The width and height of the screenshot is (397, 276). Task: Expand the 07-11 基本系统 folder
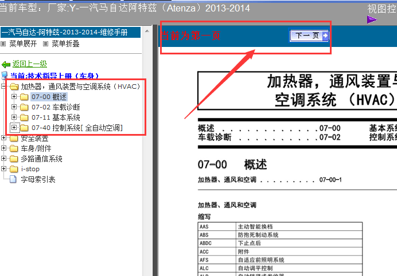point(14,117)
